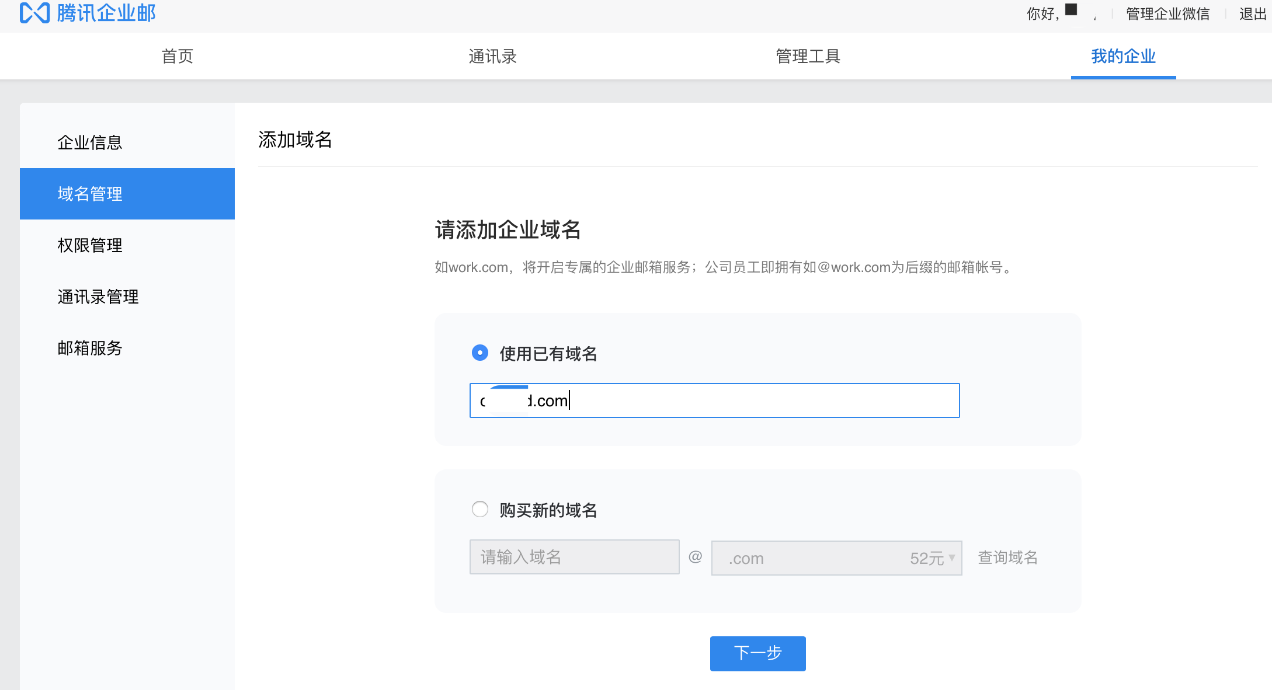Click the domain price selector showing 52元
1272x690 pixels.
(x=836, y=557)
